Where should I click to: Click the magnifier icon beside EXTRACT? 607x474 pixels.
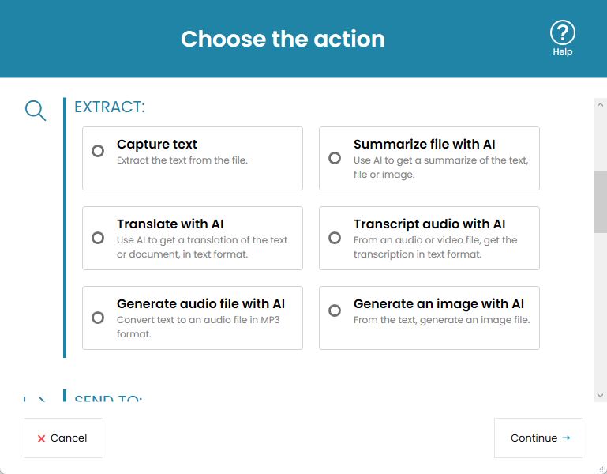click(36, 110)
